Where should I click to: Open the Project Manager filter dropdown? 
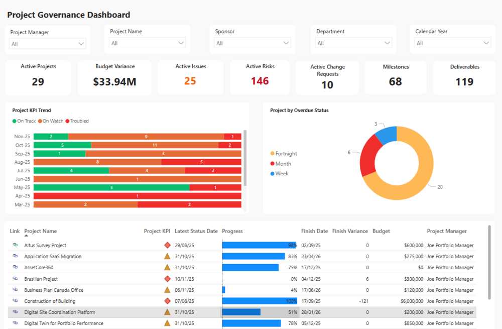(x=48, y=44)
